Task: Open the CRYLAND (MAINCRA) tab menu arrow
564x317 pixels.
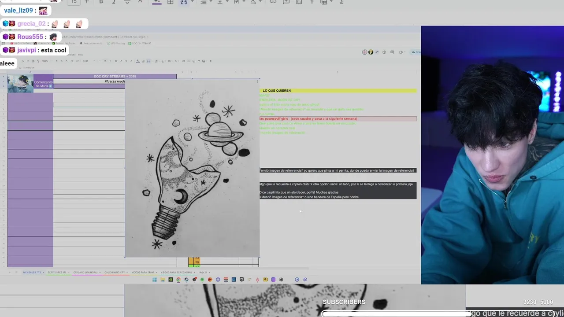Action: pos(100,273)
